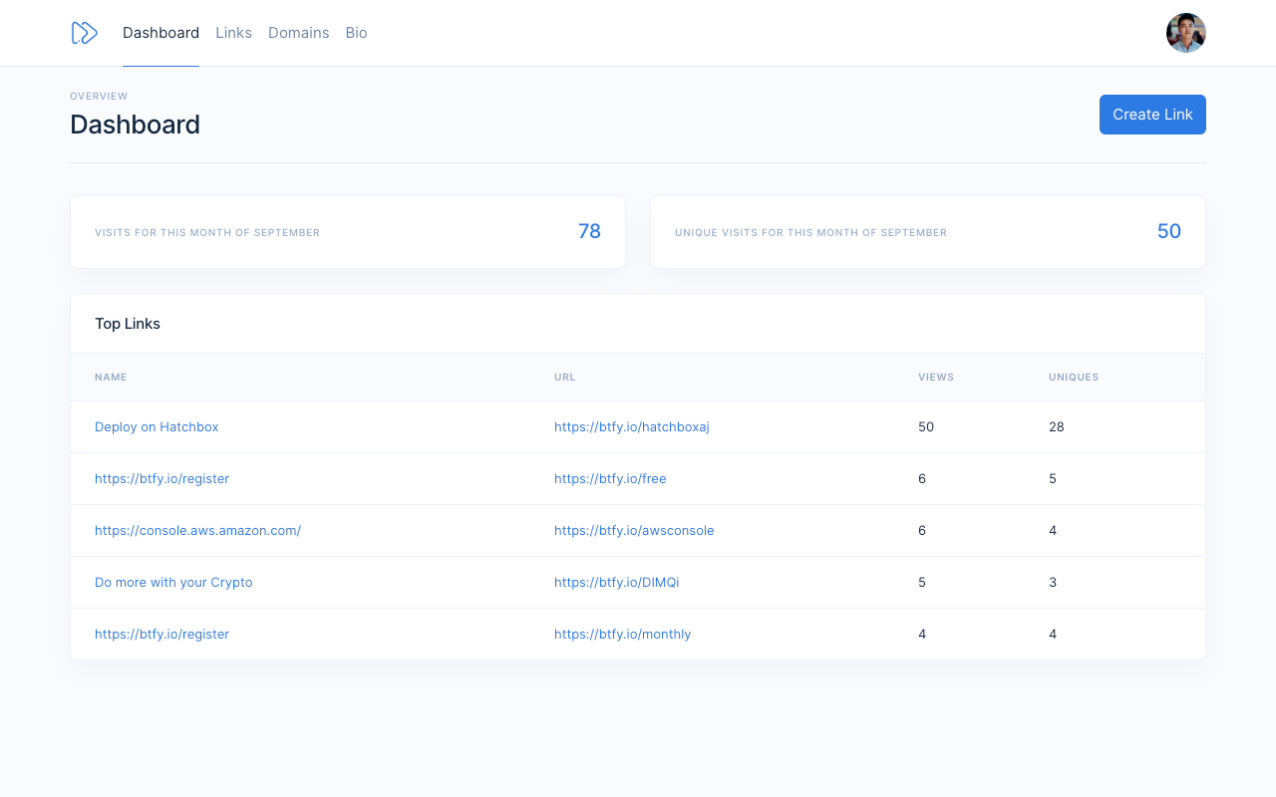The width and height of the screenshot is (1276, 797).
Task: Open the Deploy on Hatchbox link
Action: coord(157,426)
